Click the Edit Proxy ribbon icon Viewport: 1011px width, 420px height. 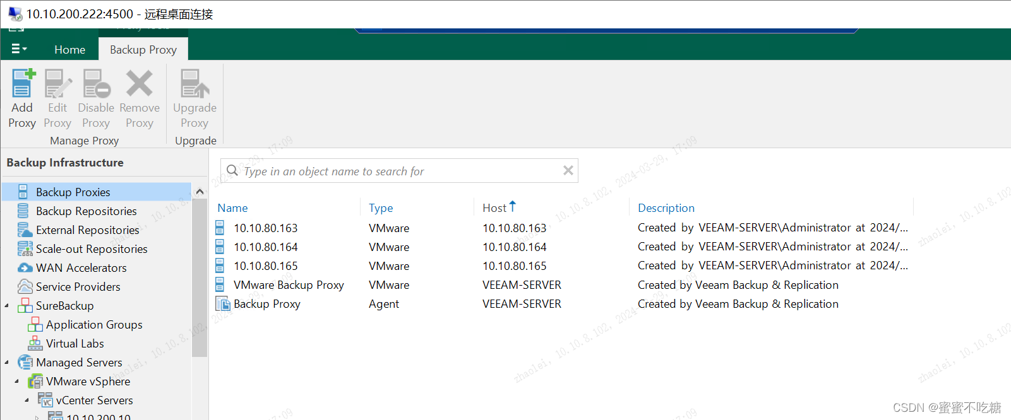[x=57, y=83]
